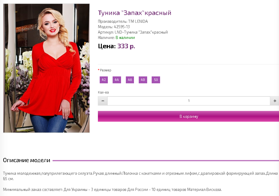This screenshot has width=279, height=196.
Task: Click the Кол-во label
Action: pos(103,92)
